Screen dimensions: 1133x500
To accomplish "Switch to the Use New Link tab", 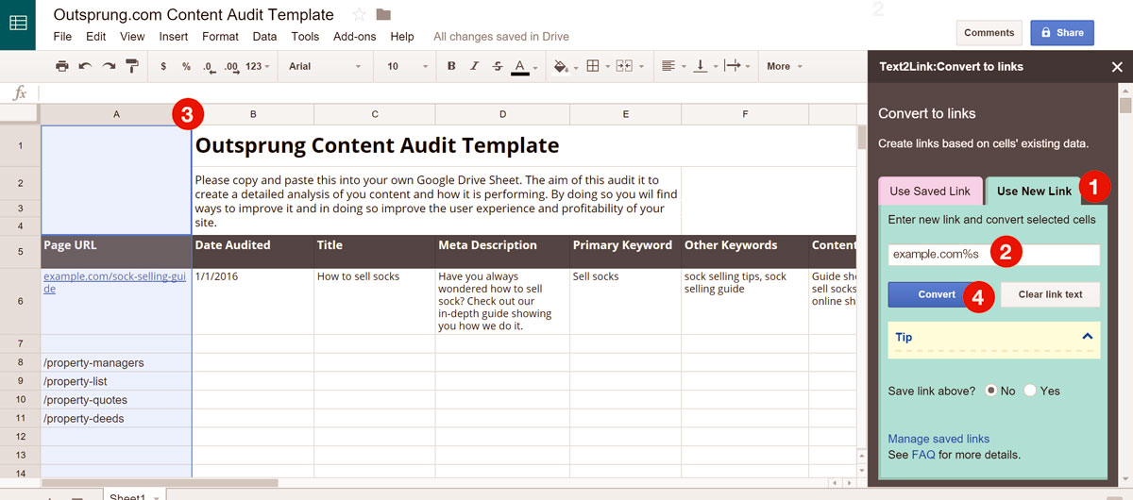I will click(1034, 191).
